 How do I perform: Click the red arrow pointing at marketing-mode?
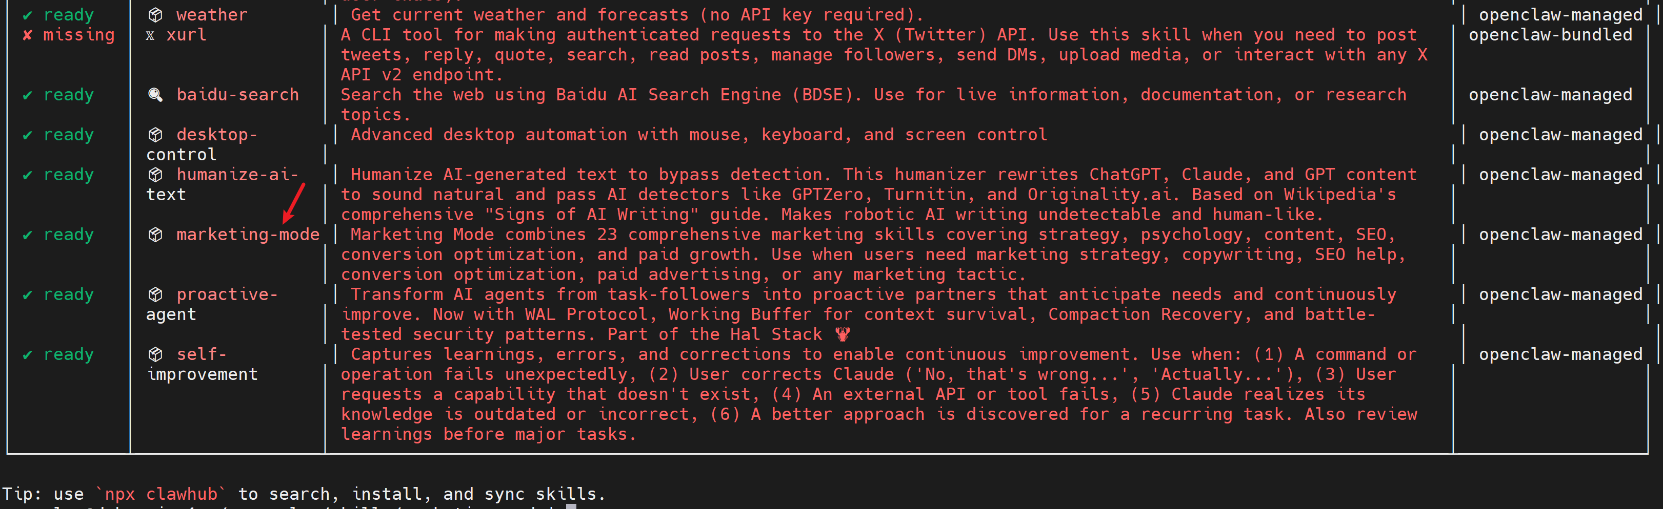(294, 202)
